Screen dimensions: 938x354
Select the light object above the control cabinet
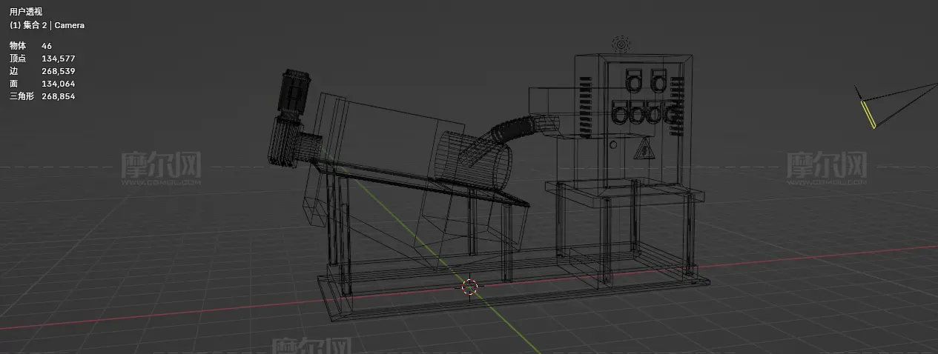click(621, 44)
